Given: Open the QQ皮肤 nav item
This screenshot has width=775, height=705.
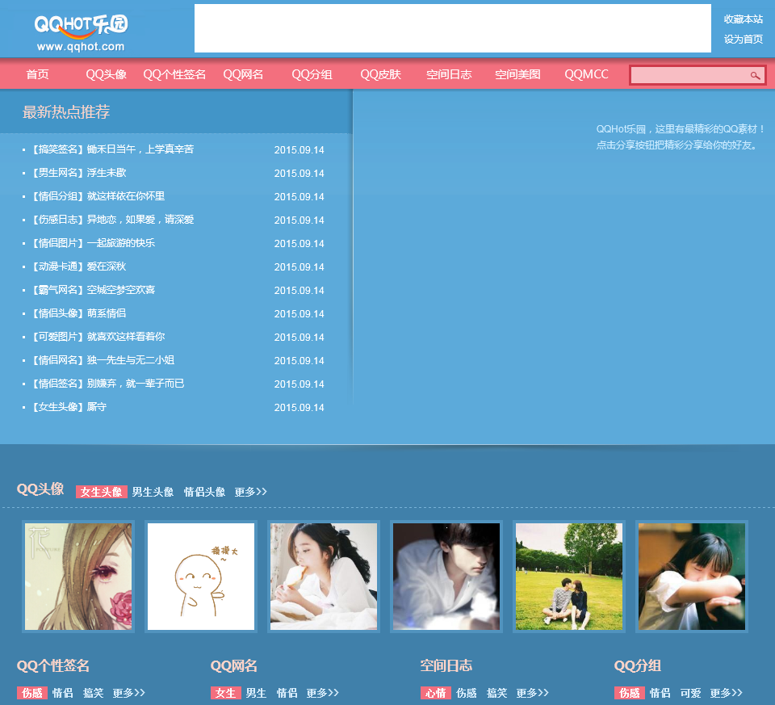Looking at the screenshot, I should (x=380, y=74).
